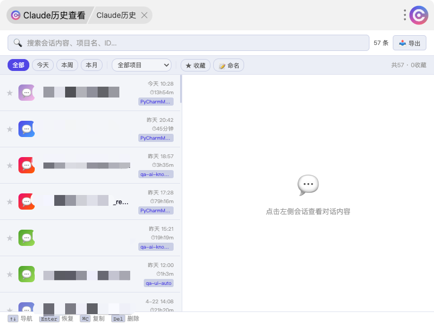Switch to the 本周 filter

point(67,65)
